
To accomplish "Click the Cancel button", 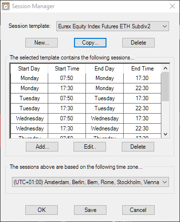I will click(x=138, y=210).
